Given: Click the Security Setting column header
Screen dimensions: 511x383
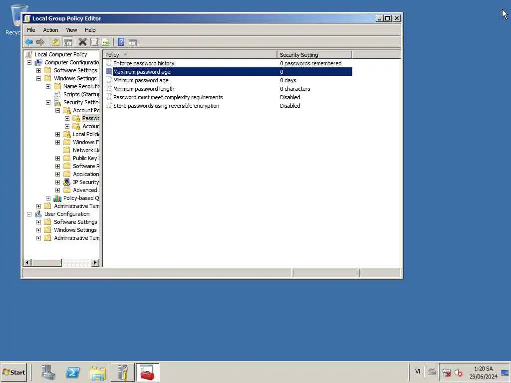Looking at the screenshot, I should 314,55.
